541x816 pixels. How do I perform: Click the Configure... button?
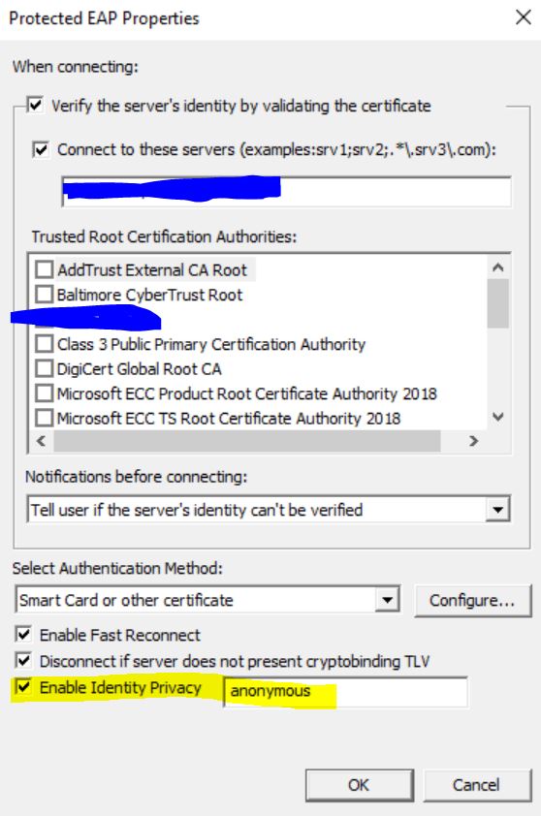pos(473,601)
